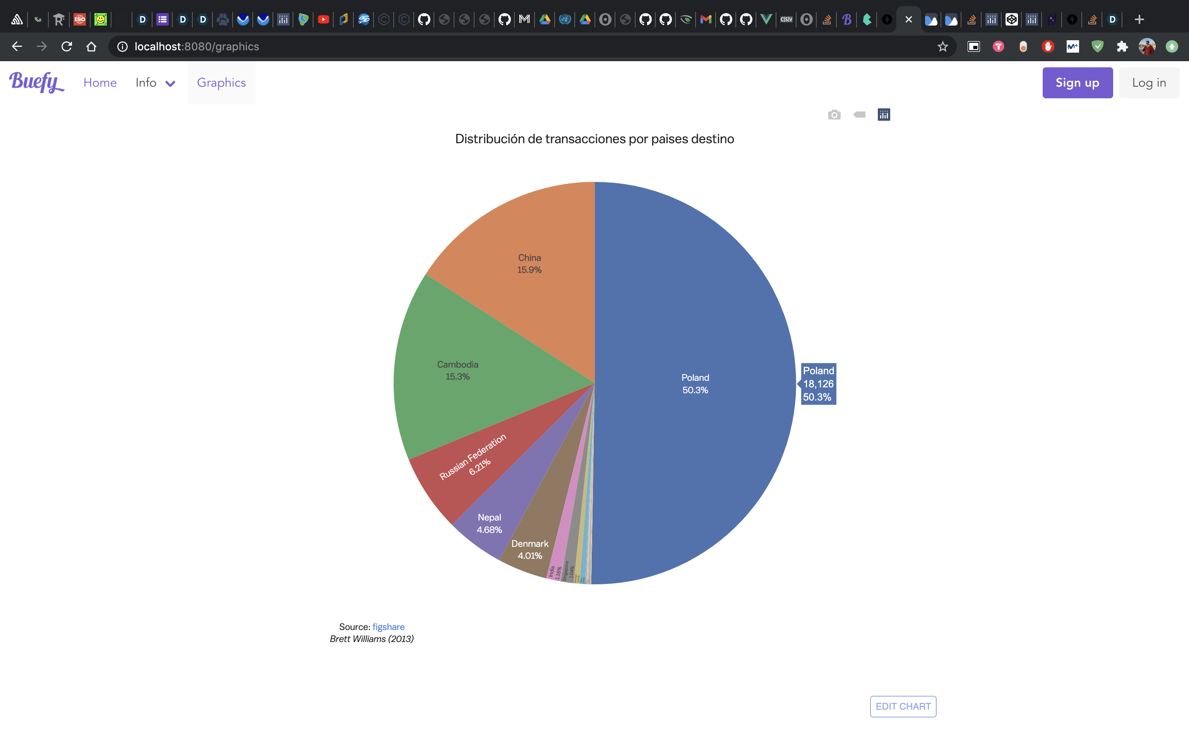The width and height of the screenshot is (1189, 743).
Task: Bookmark page with the star icon
Action: [942, 47]
